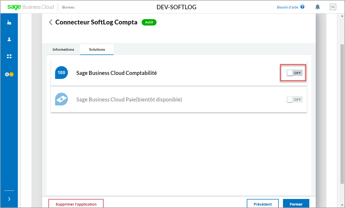Viewport: 345px width, 208px height.
Task: Open the applications grid sidebar icon
Action: (x=9, y=56)
